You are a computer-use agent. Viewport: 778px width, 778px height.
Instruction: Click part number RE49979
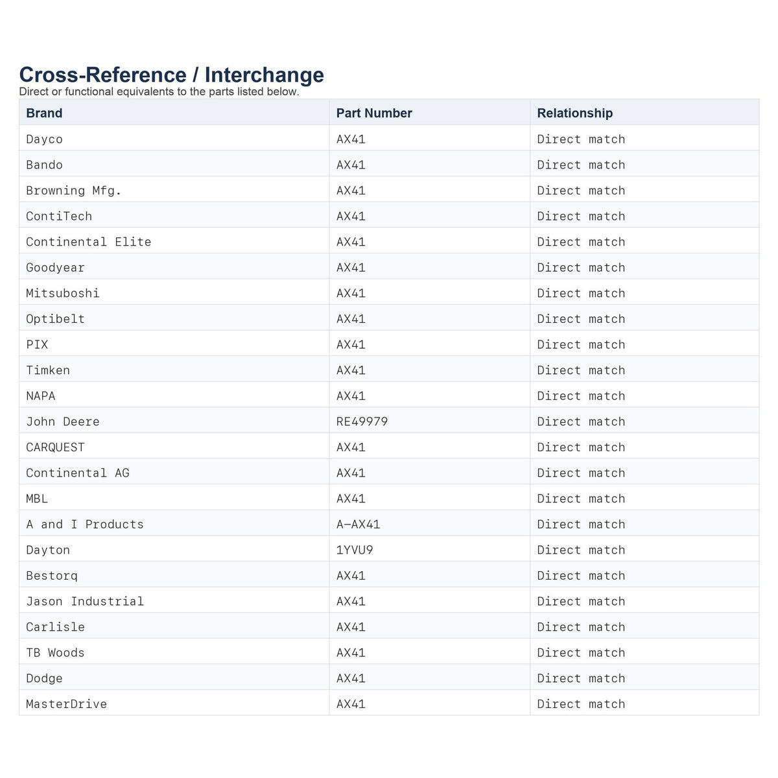[362, 421]
